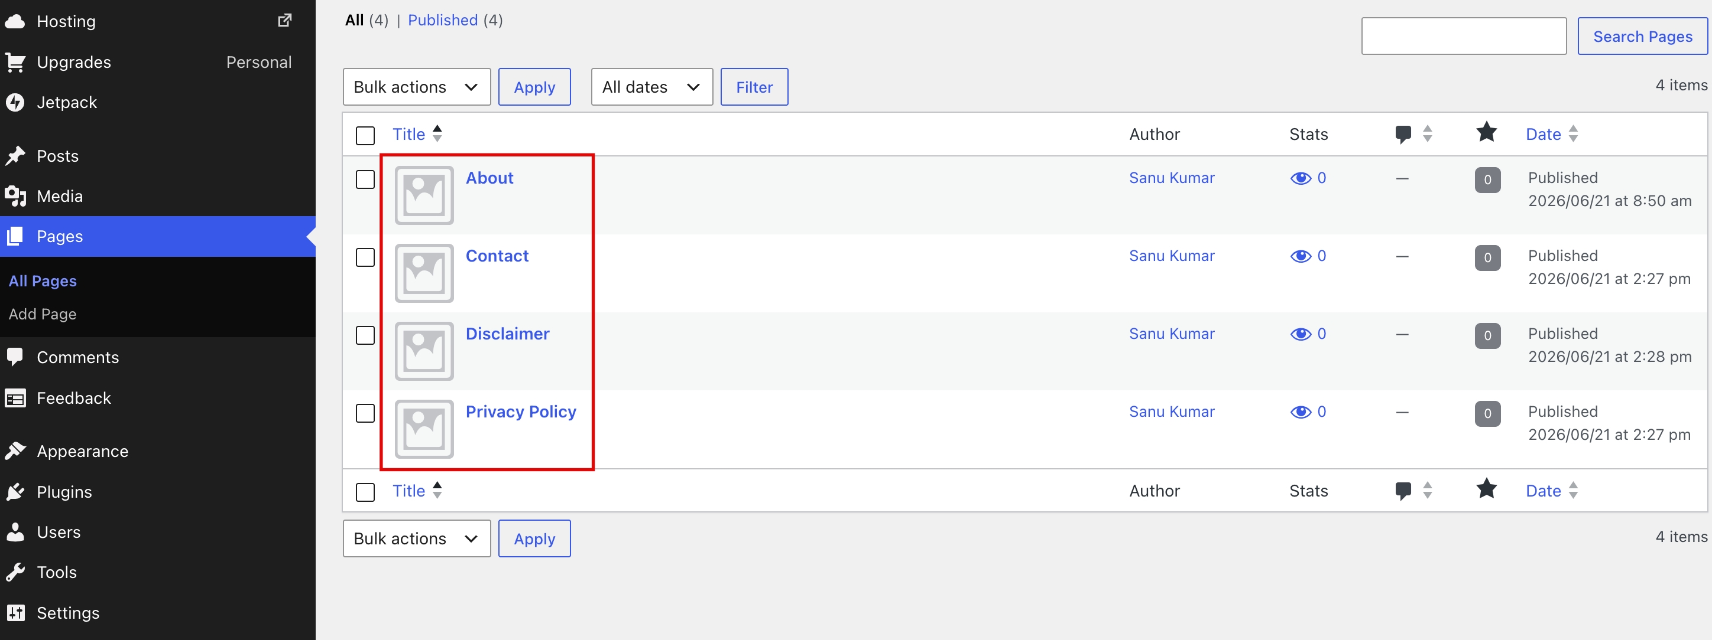The width and height of the screenshot is (1712, 640).
Task: Click the Search Pages button
Action: [1642, 37]
